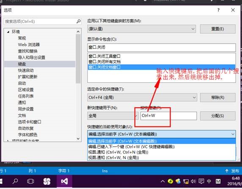Click the Ins indicator in status bar
The height and width of the screenshot is (189, 242).
pyautogui.click(x=105, y=171)
